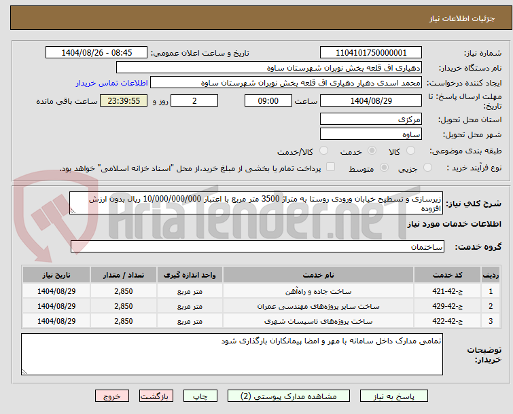Click the service group field ساختمان
The height and width of the screenshot is (414, 513).
coord(258,246)
